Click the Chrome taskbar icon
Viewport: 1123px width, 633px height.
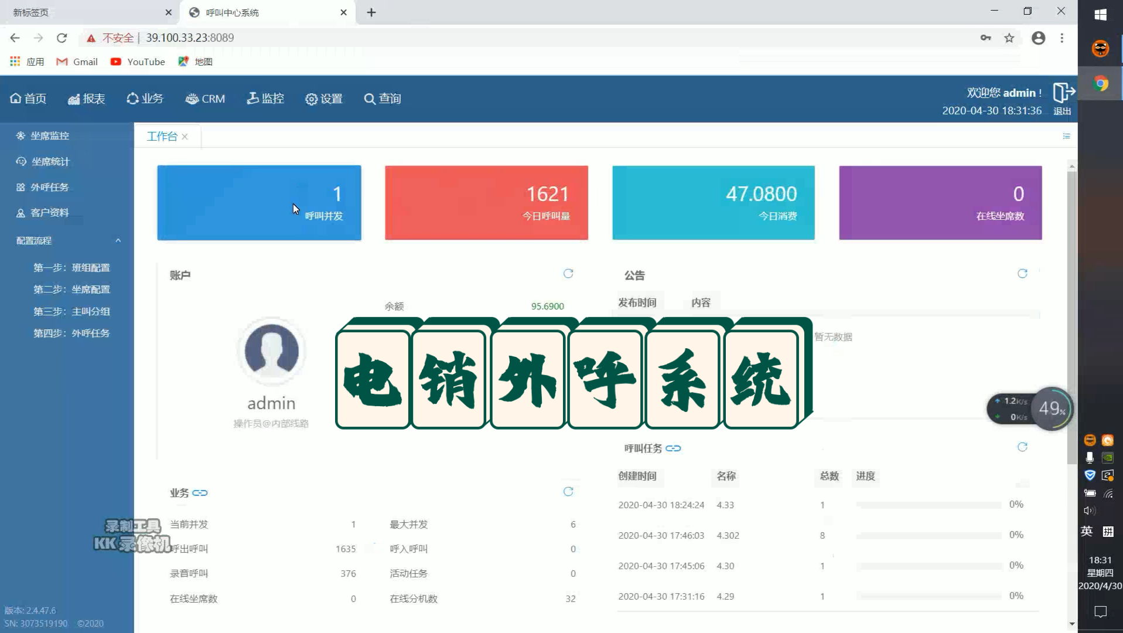coord(1100,84)
